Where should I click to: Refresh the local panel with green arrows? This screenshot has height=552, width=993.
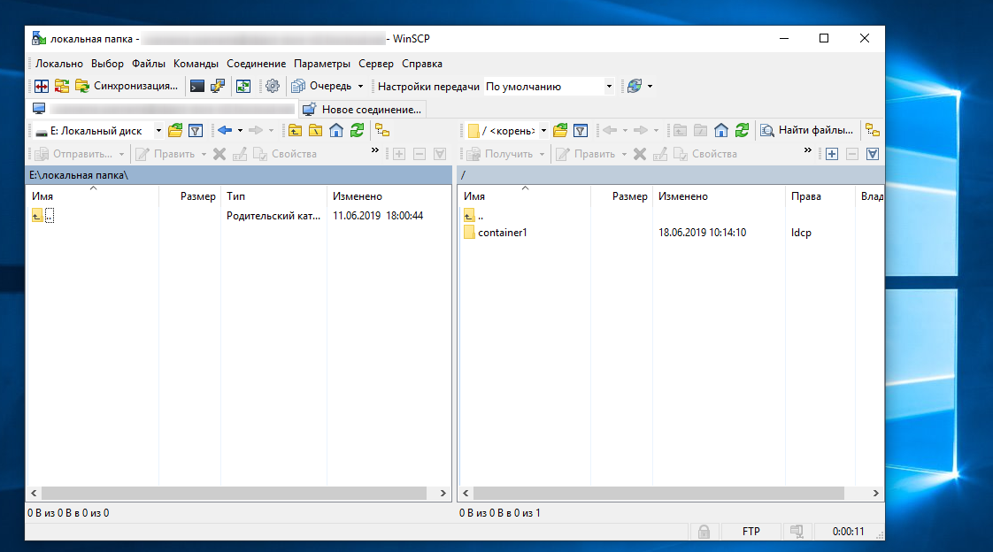(x=358, y=131)
